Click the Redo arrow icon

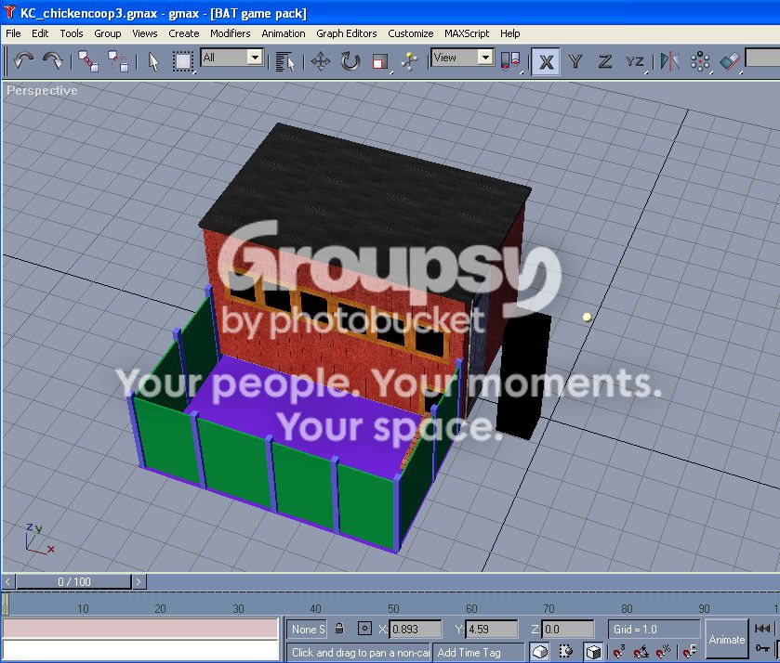(52, 61)
